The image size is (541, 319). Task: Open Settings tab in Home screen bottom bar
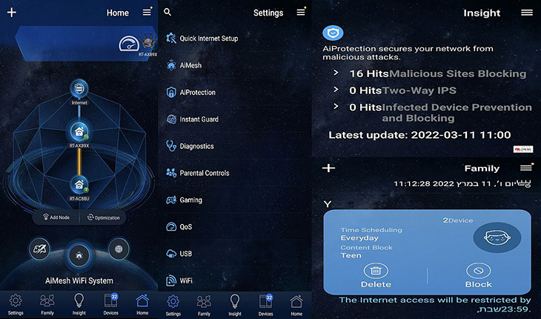pos(16,304)
